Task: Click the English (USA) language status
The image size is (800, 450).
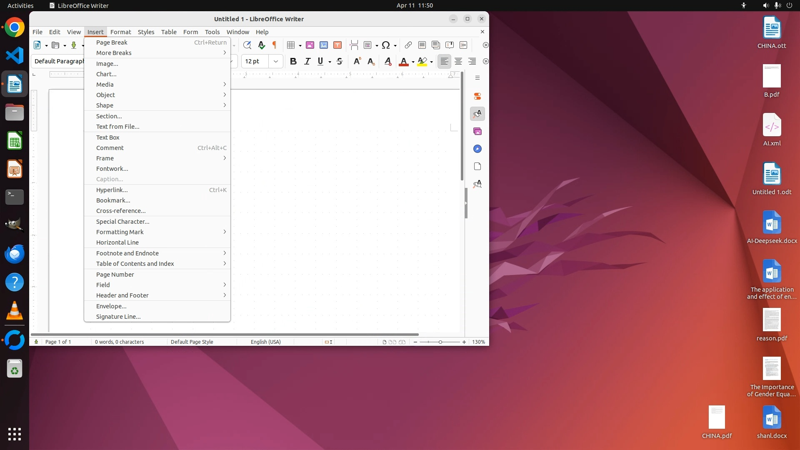Action: (x=265, y=342)
